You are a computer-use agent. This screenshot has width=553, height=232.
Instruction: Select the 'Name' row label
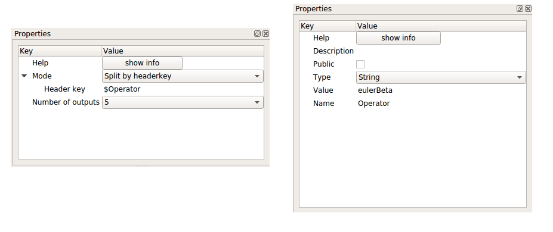324,104
